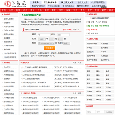Switch to 风水 tab in 热门文章
The height and width of the screenshot is (115, 115).
[x=75, y=63]
